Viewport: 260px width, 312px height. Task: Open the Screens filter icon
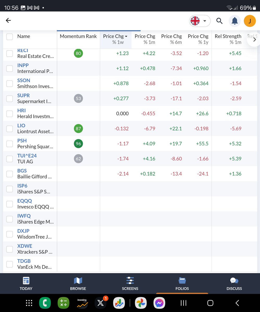(x=130, y=281)
